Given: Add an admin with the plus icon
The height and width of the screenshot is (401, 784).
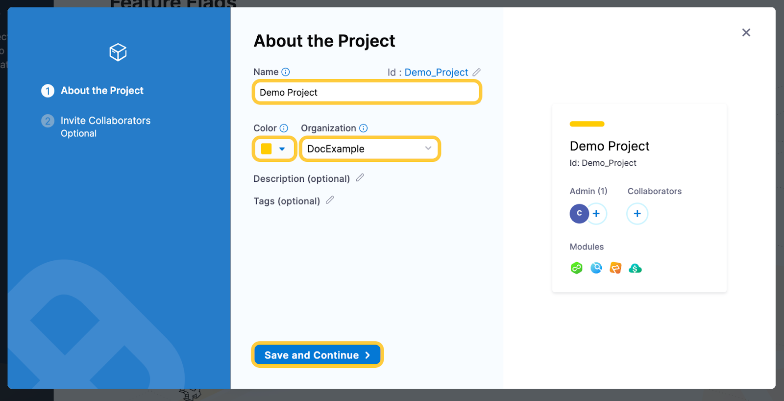Looking at the screenshot, I should 596,214.
